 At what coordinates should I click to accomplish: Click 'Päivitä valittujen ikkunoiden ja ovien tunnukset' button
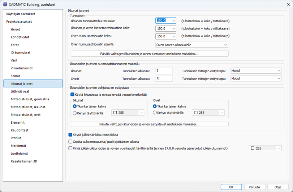pos(150,54)
